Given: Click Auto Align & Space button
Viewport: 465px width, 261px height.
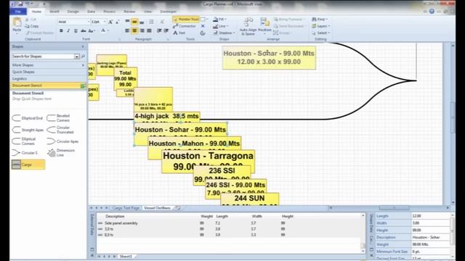Looking at the screenshot, I should click(248, 27).
